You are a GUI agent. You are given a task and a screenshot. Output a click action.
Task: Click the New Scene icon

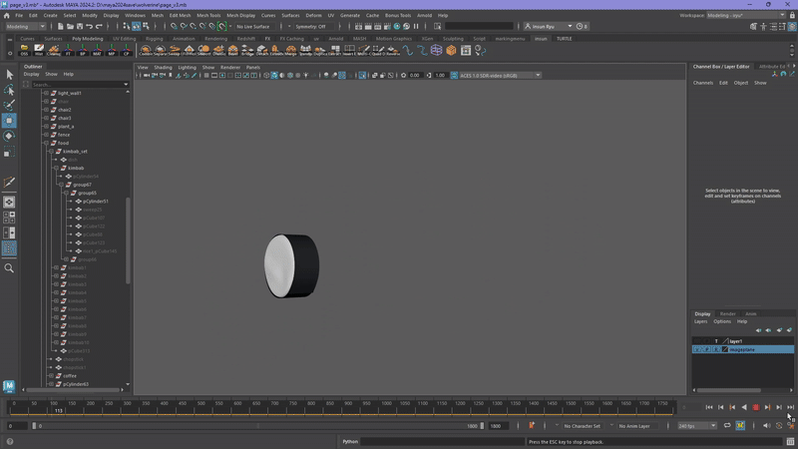point(61,27)
